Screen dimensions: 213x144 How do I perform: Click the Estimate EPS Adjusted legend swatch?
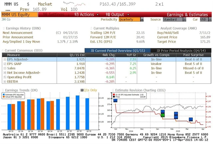tap(4, 94)
